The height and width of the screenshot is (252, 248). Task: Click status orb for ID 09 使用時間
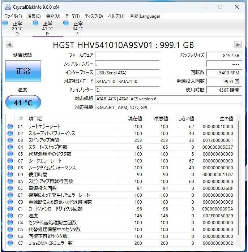point(10,174)
